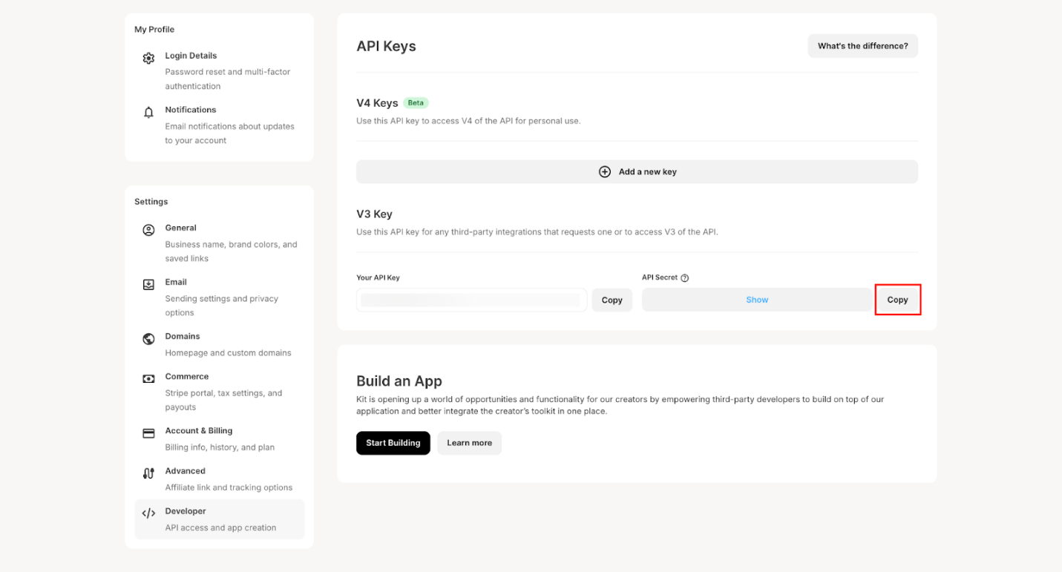Show the hidden API Secret
Image resolution: width=1062 pixels, height=572 pixels.
point(756,300)
